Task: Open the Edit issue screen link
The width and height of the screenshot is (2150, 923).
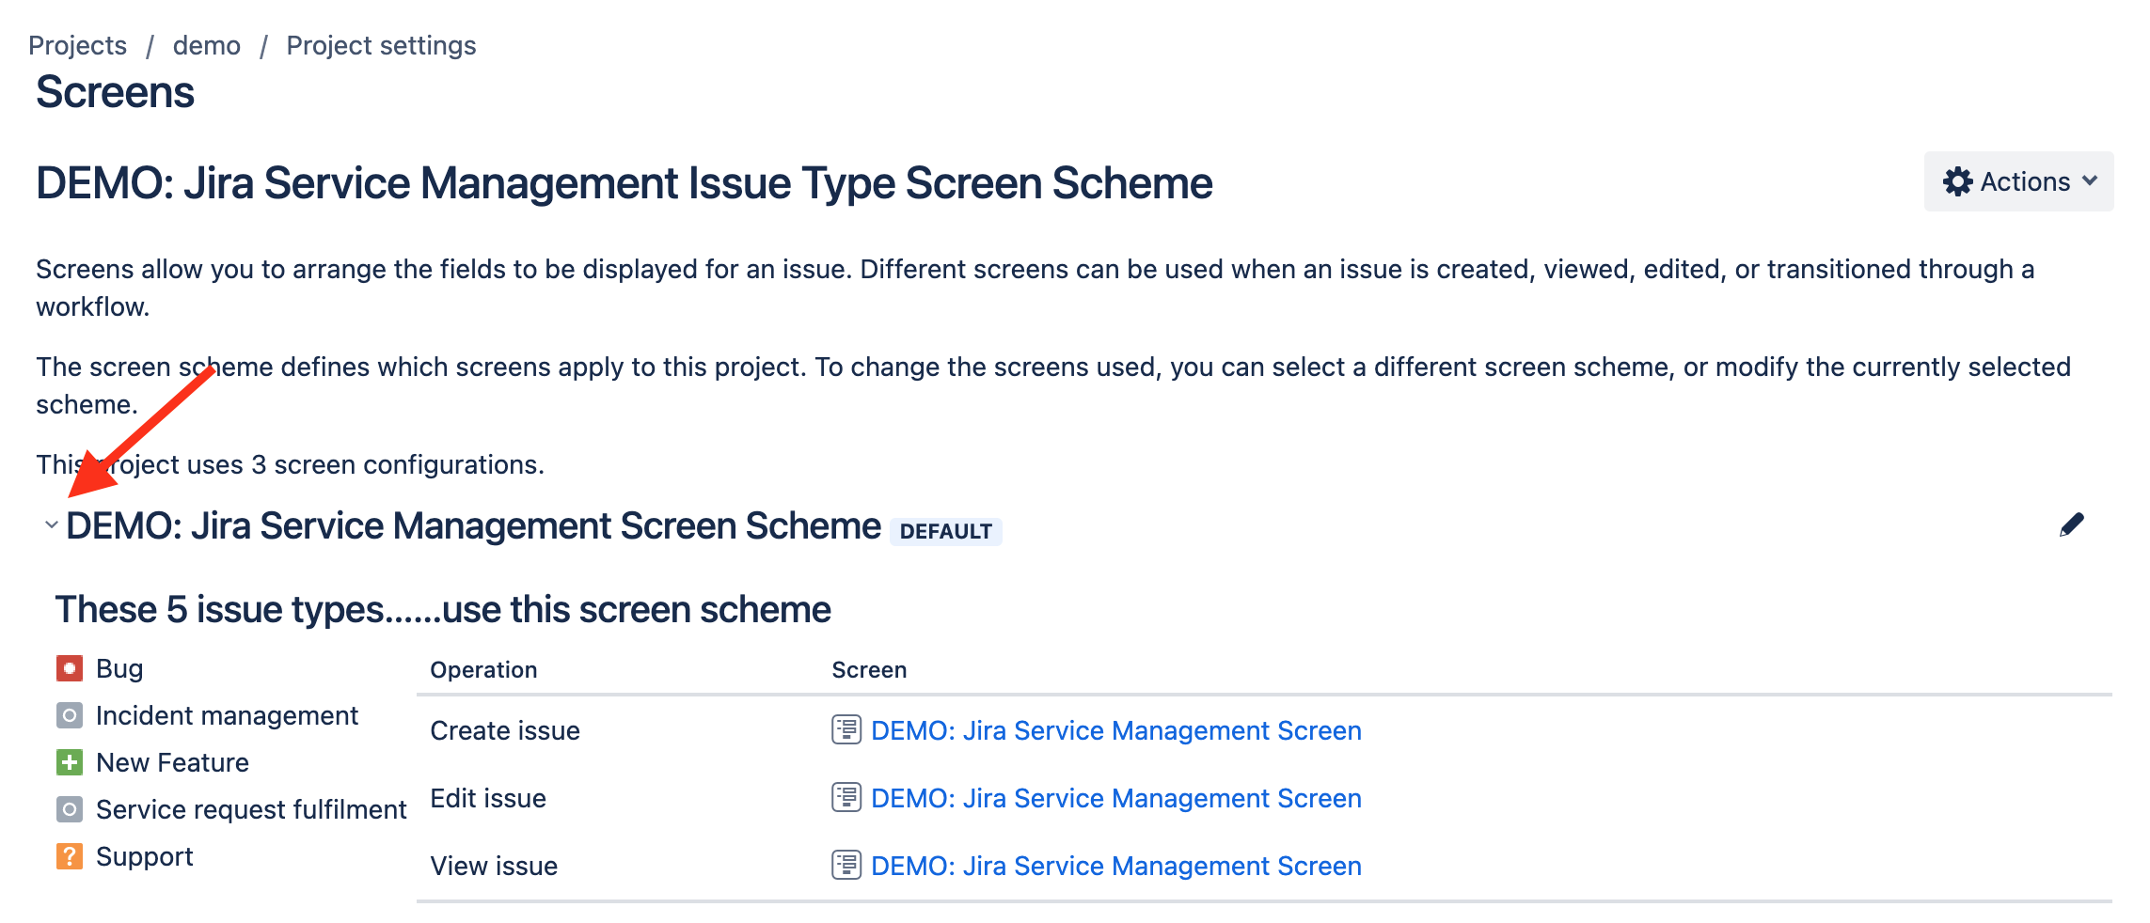Action: click(1115, 798)
